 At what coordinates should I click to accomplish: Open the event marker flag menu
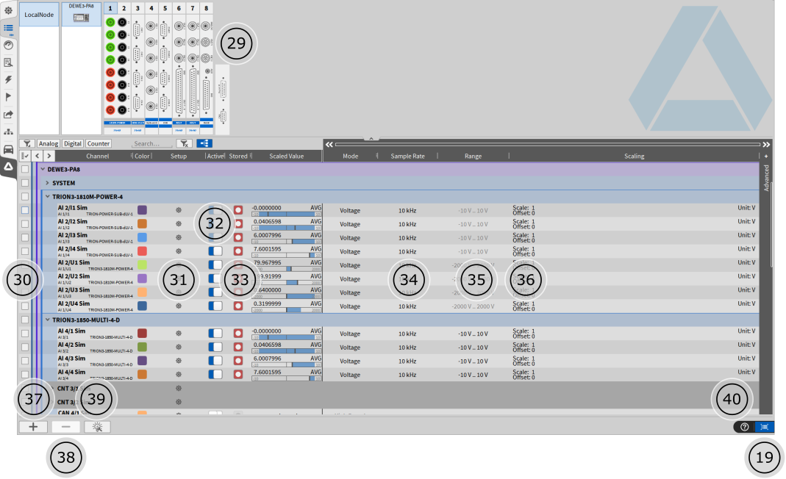tap(9, 97)
